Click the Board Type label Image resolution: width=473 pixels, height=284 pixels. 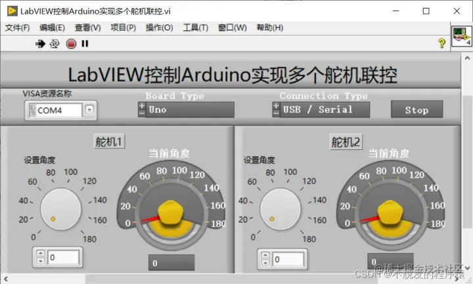175,96
